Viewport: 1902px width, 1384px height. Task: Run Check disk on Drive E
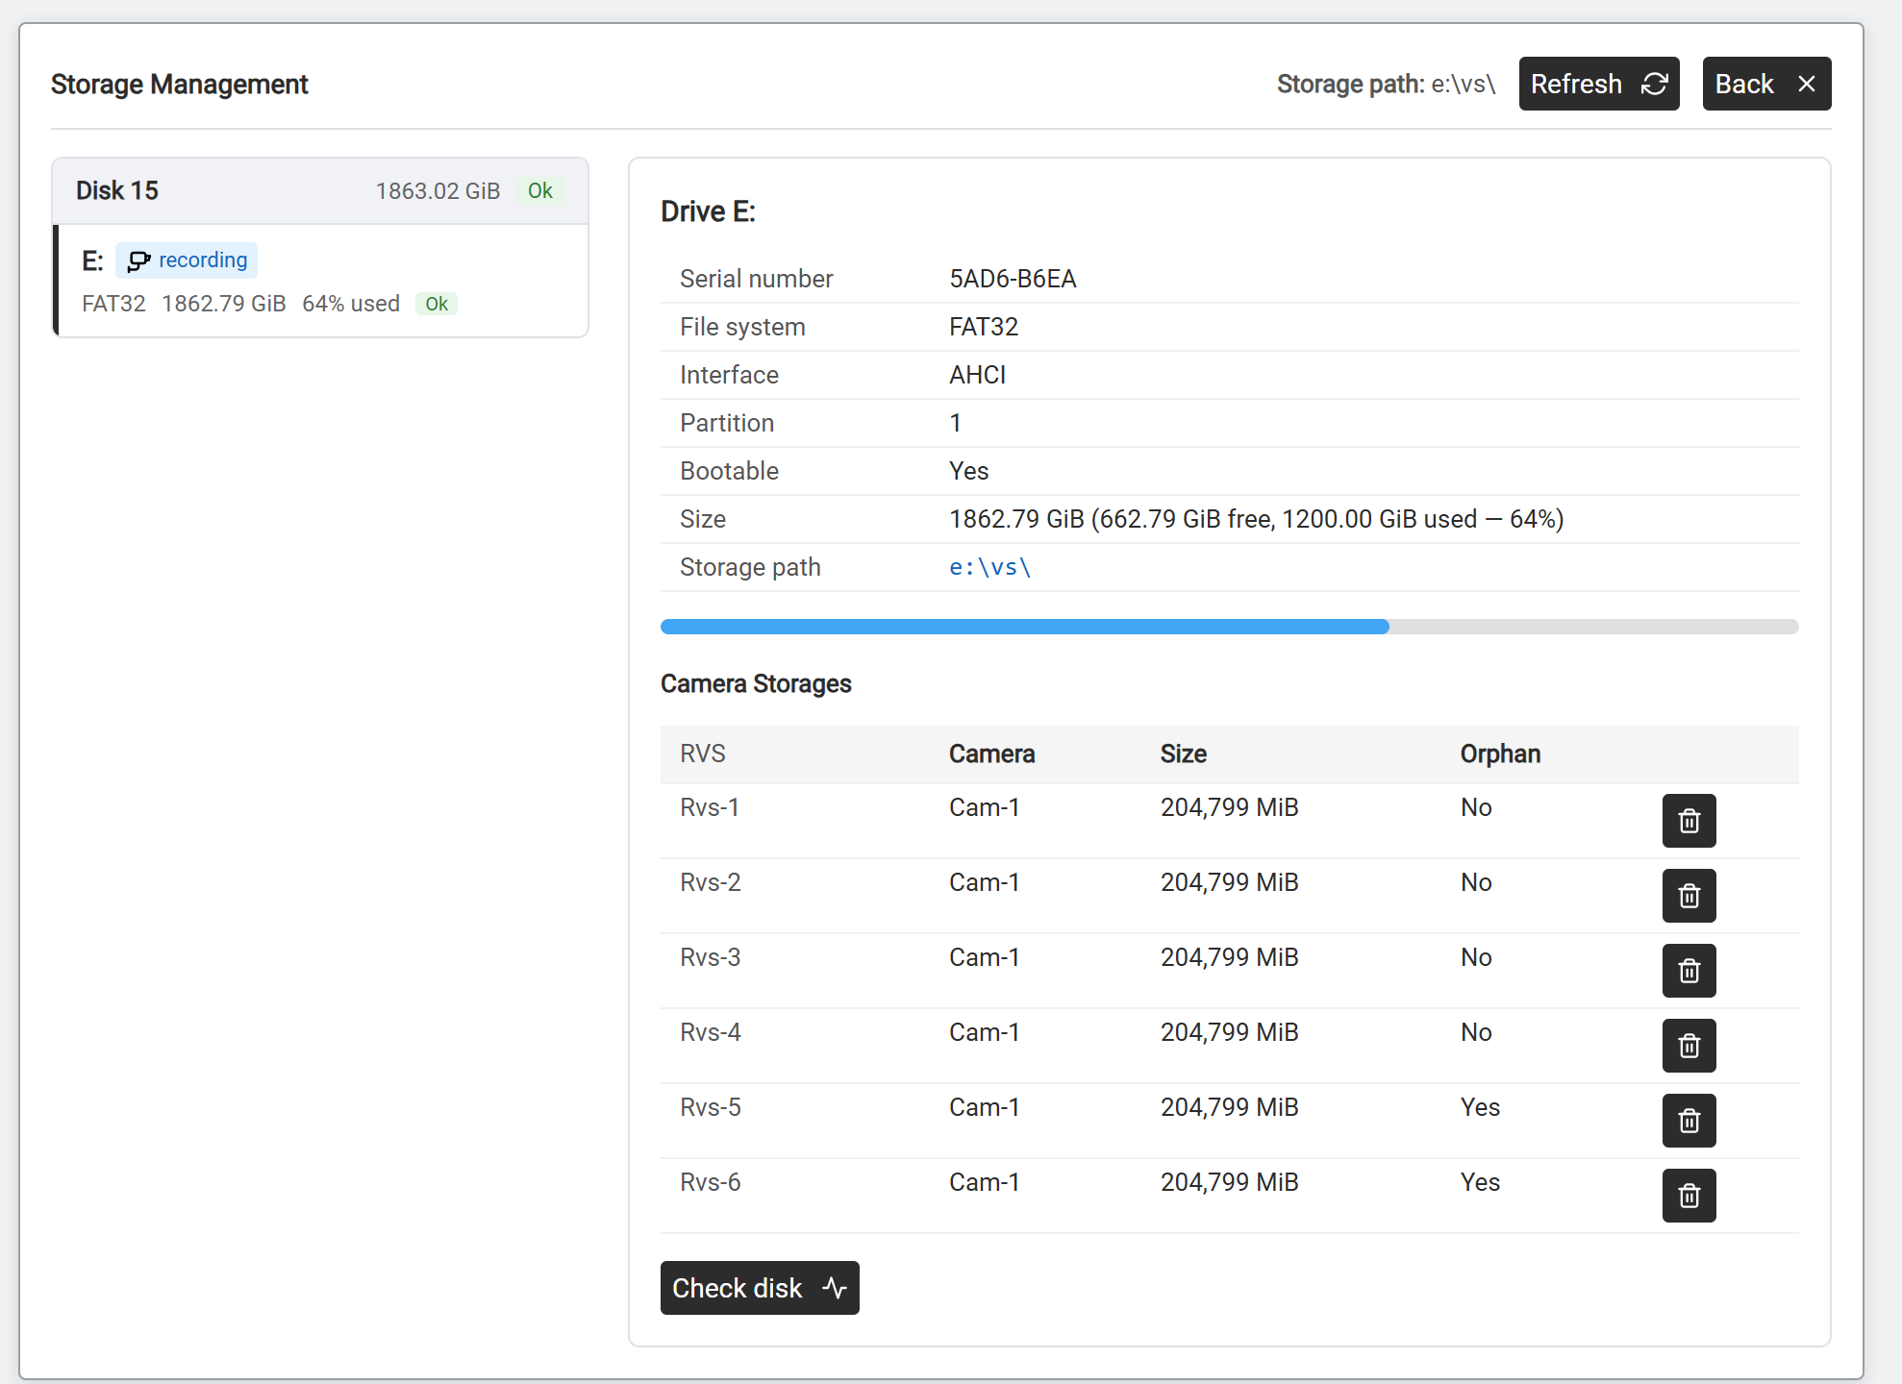click(x=760, y=1288)
